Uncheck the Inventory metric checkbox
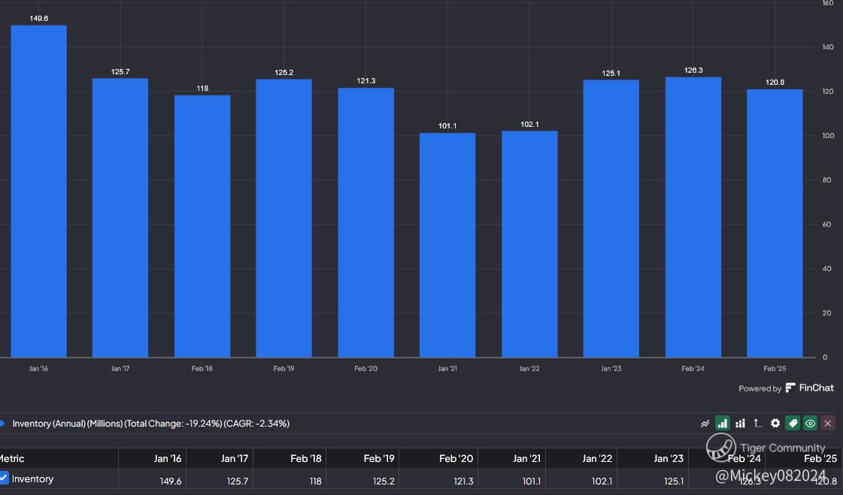Viewport: 843px width, 495px height. 4,478
